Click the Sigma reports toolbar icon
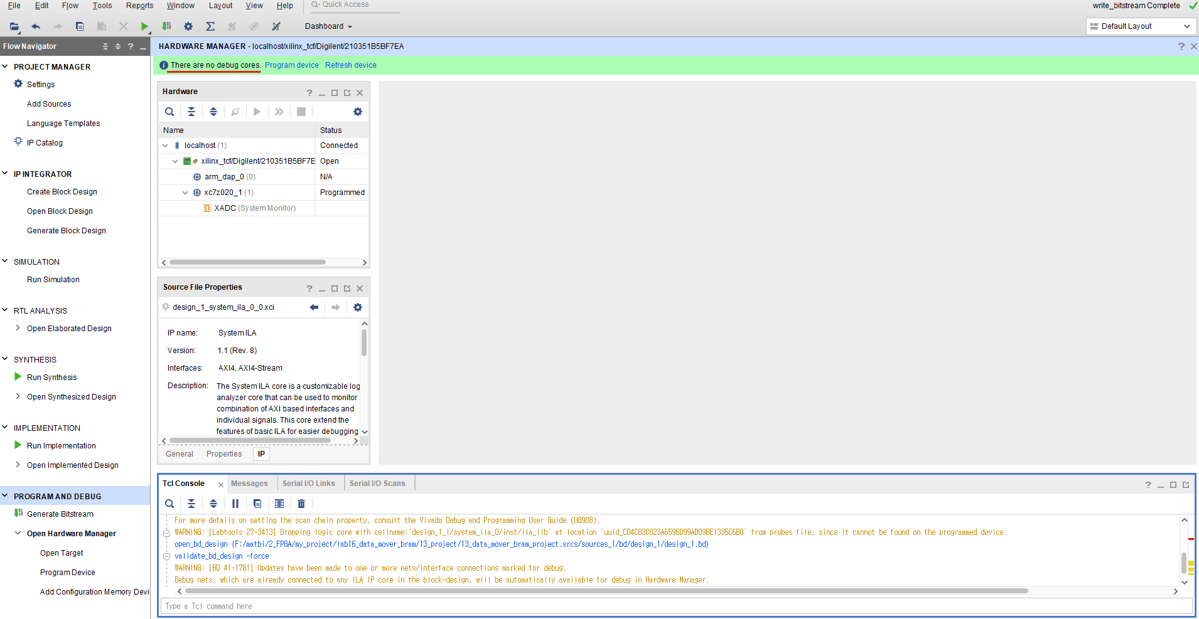The width and height of the screenshot is (1199, 619). tap(210, 26)
